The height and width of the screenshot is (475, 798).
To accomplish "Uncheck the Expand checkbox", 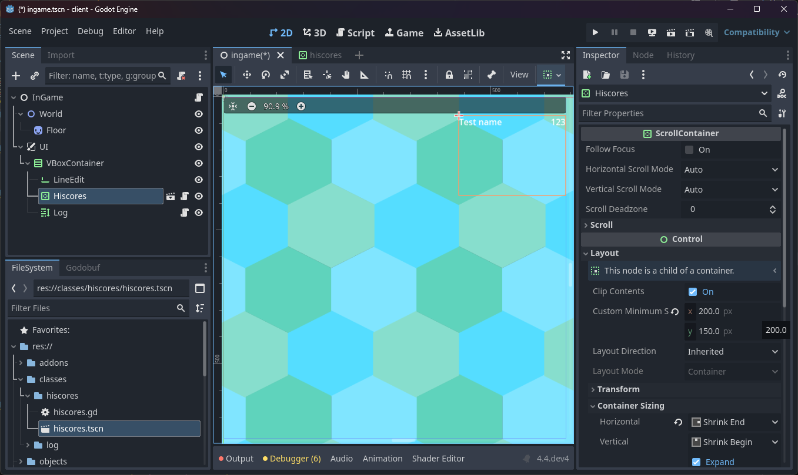I will (x=696, y=462).
